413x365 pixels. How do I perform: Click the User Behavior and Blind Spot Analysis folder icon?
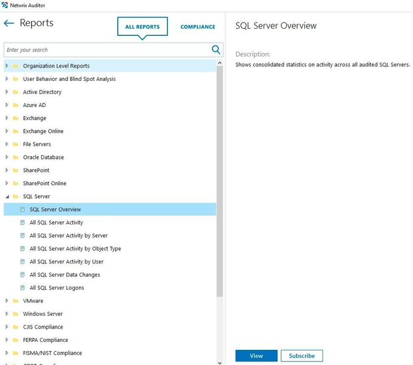(x=16, y=79)
